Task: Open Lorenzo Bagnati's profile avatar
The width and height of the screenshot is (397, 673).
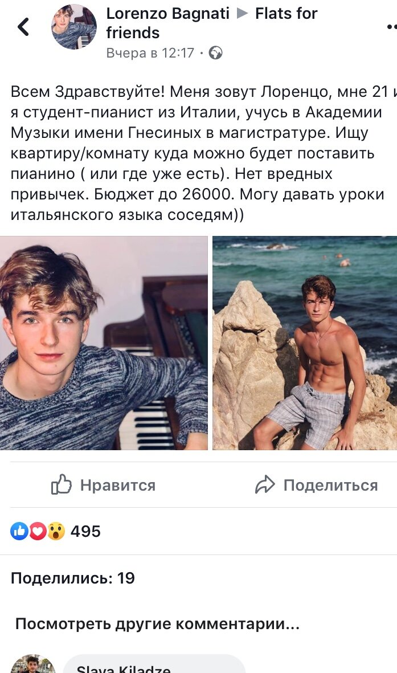Action: point(74,27)
